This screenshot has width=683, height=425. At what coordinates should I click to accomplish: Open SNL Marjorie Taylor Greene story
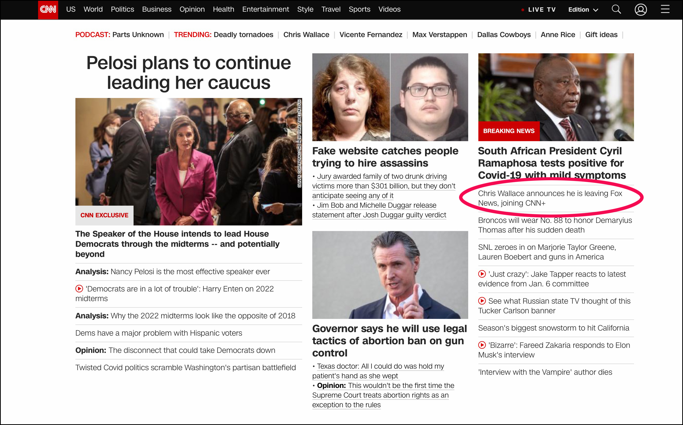(547, 252)
